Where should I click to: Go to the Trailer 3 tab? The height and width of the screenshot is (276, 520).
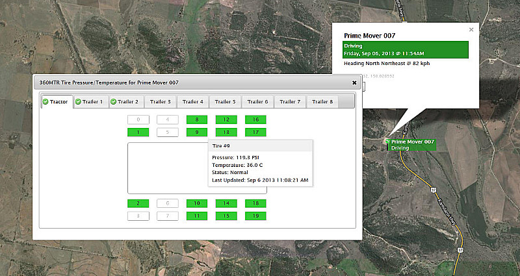tap(160, 101)
